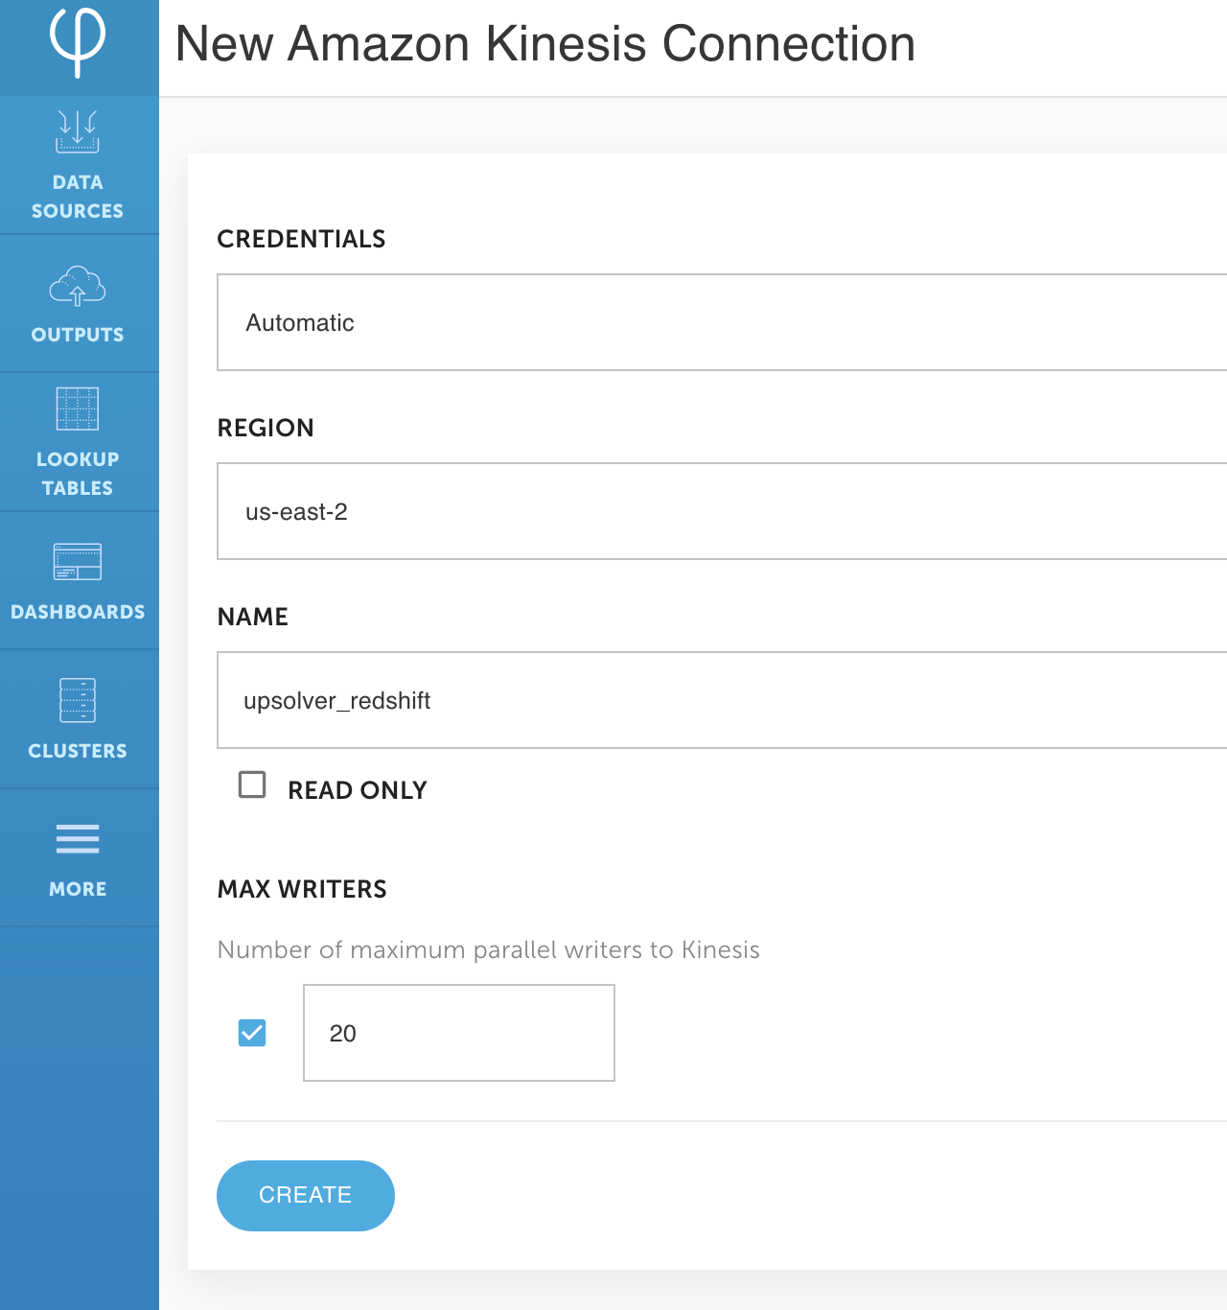Enable the Read Only checkbox
This screenshot has height=1310, width=1227.
pos(252,784)
